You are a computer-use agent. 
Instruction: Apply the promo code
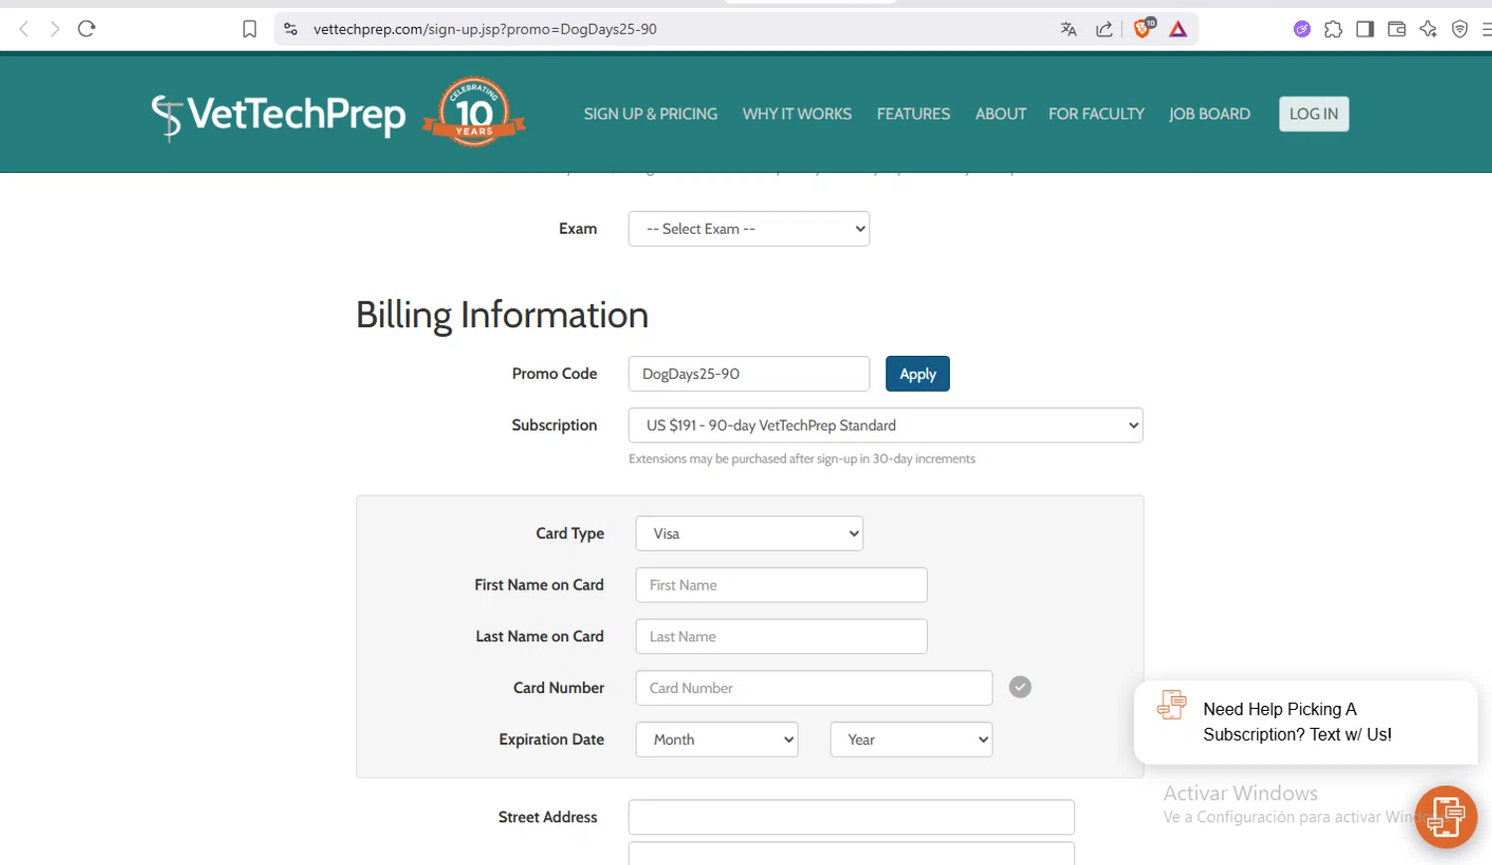(918, 374)
